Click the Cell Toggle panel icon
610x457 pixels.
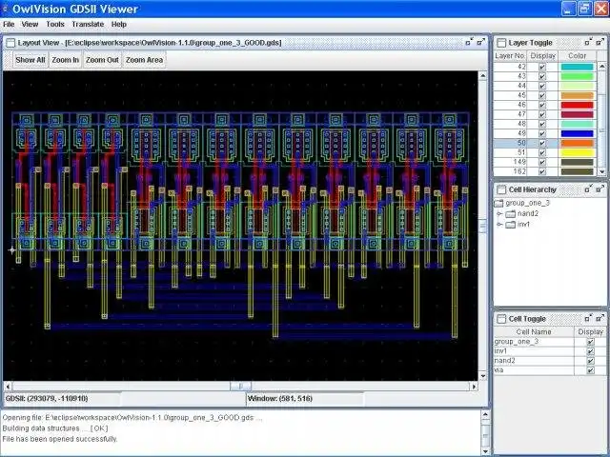pos(502,319)
